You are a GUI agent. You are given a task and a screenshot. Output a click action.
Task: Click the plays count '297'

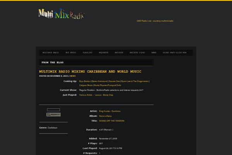tap(101, 143)
